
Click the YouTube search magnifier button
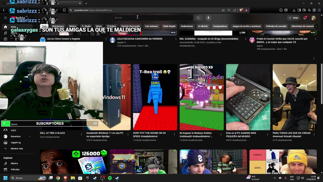point(198,18)
